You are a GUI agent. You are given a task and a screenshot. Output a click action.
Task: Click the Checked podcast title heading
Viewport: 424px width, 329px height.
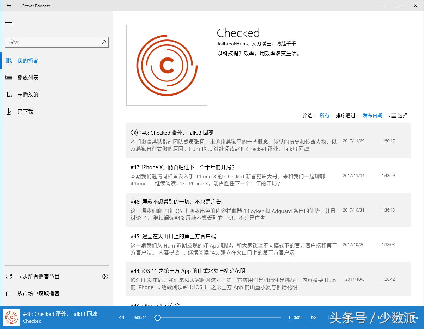click(x=238, y=33)
